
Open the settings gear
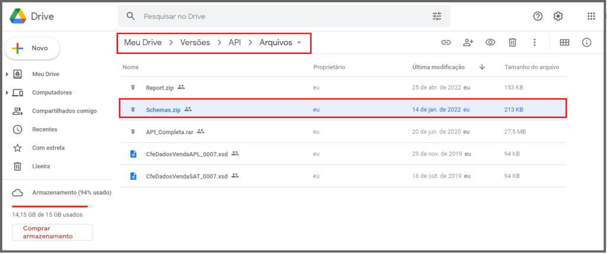coord(558,16)
